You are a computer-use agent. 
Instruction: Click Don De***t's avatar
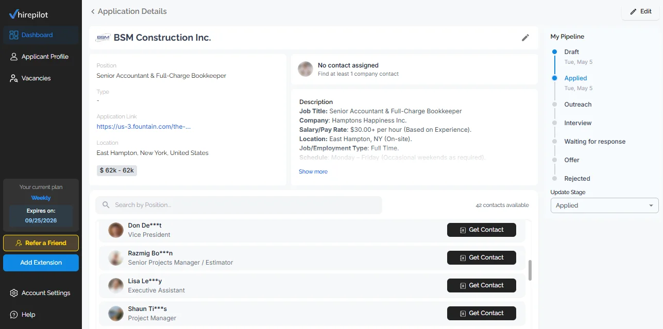coord(116,230)
